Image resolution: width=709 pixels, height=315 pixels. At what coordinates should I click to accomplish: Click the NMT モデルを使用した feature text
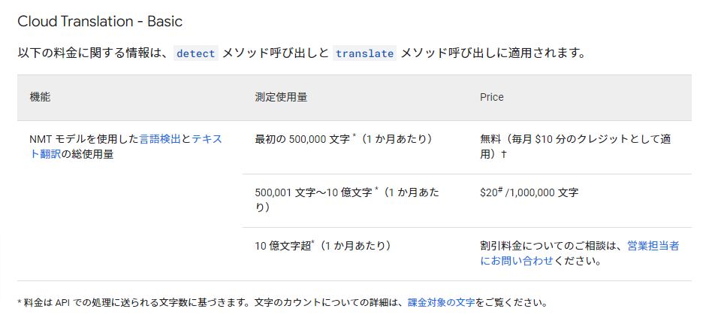pyautogui.click(x=84, y=139)
